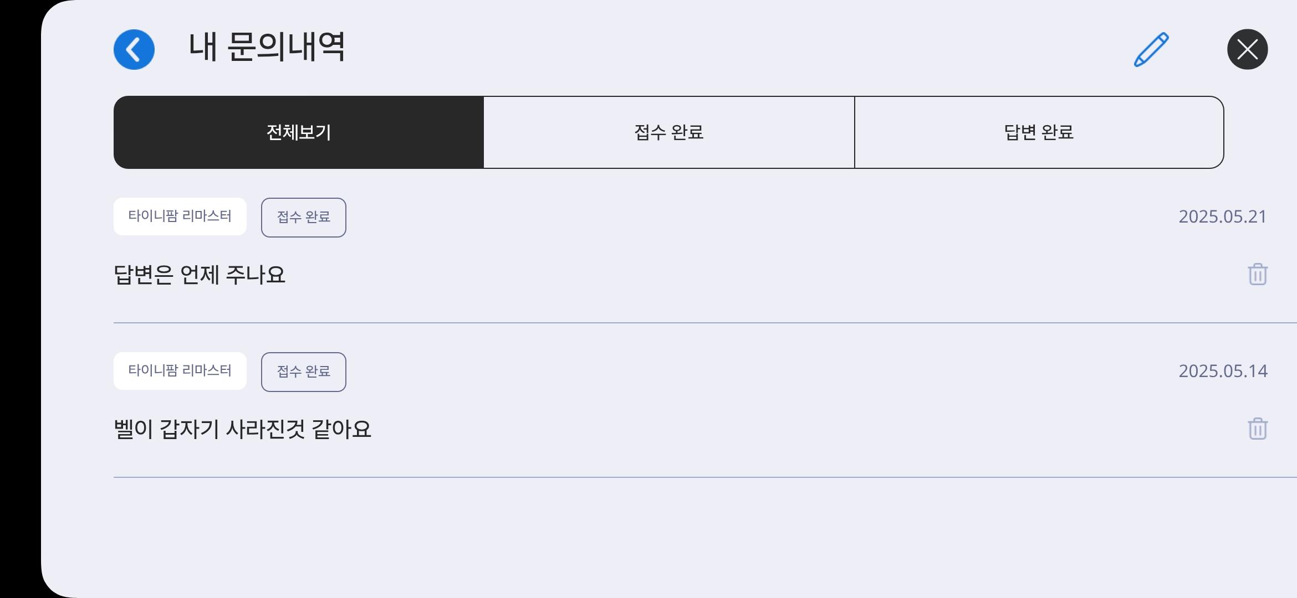Open the '벨이 갑자기 사라진것 같아요' inquiry

(x=242, y=429)
